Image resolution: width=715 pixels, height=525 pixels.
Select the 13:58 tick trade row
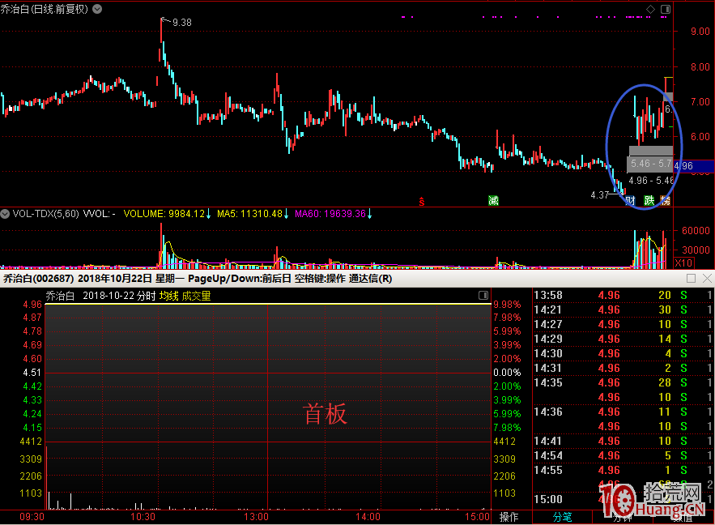[623, 295]
